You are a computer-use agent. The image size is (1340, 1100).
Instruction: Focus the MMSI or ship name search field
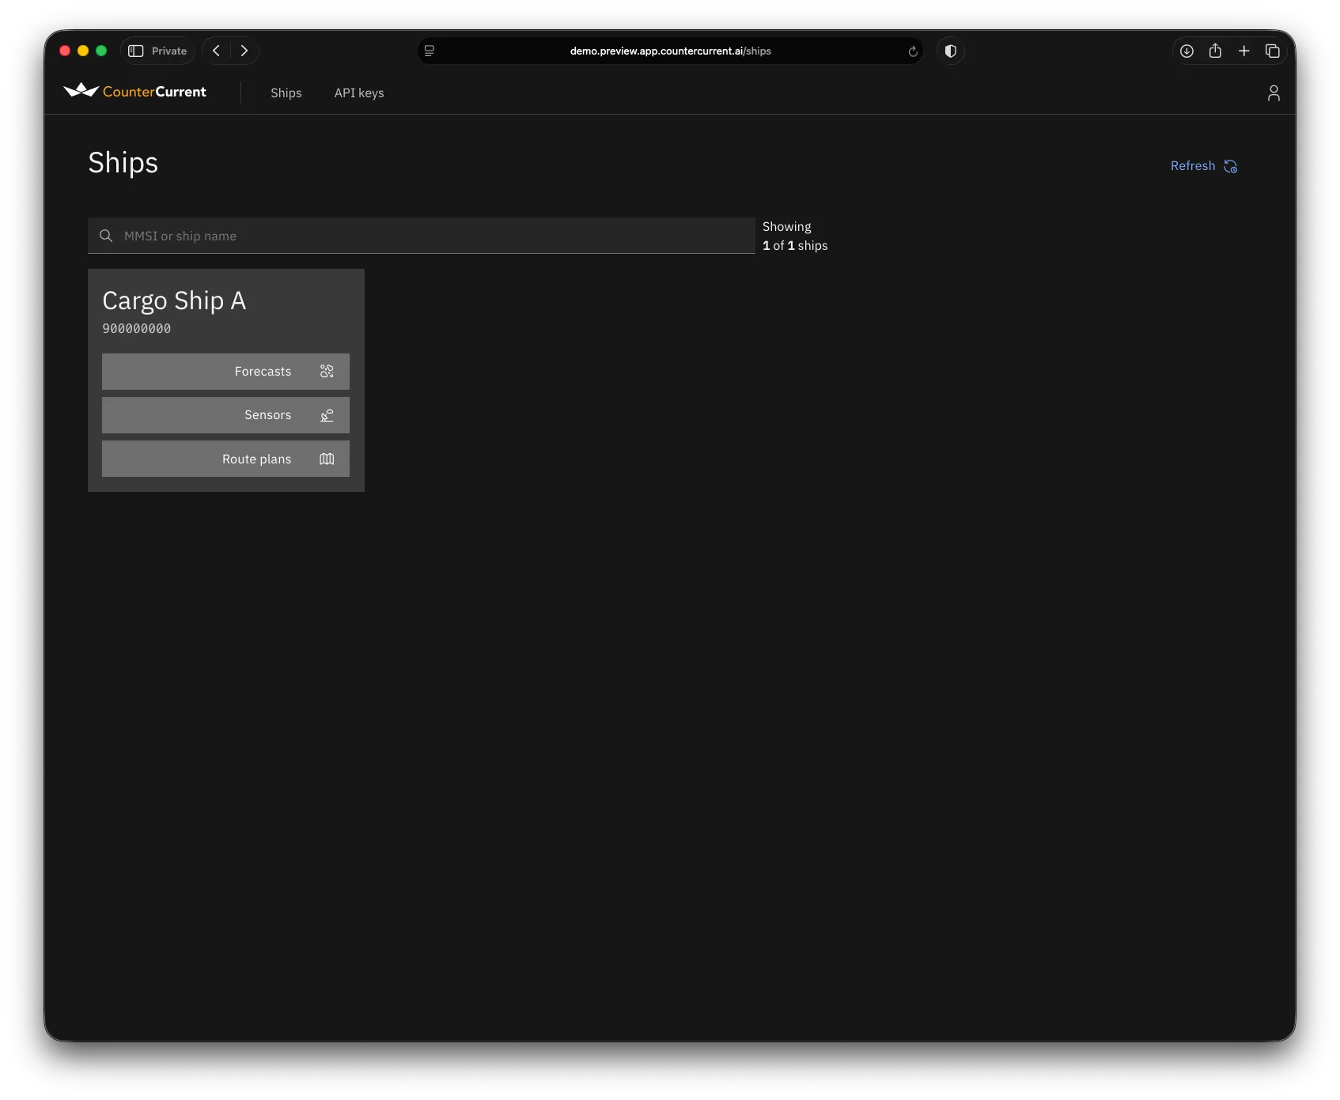pyautogui.click(x=421, y=236)
